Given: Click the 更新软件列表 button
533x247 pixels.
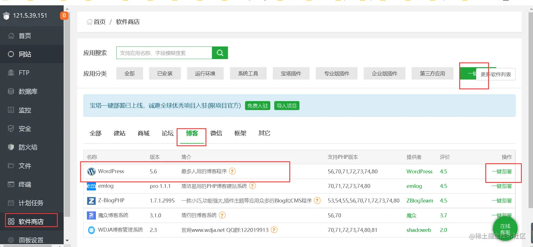Looking at the screenshot, I should click(x=496, y=75).
